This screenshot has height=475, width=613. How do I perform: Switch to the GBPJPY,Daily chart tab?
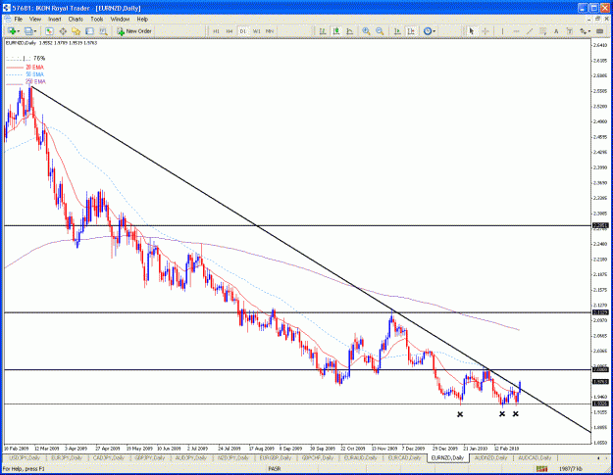tap(150, 457)
